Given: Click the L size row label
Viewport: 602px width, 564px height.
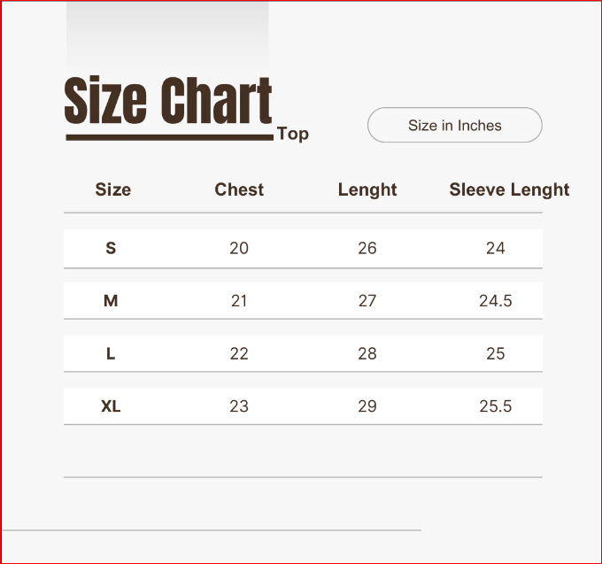Looking at the screenshot, I should [x=111, y=354].
